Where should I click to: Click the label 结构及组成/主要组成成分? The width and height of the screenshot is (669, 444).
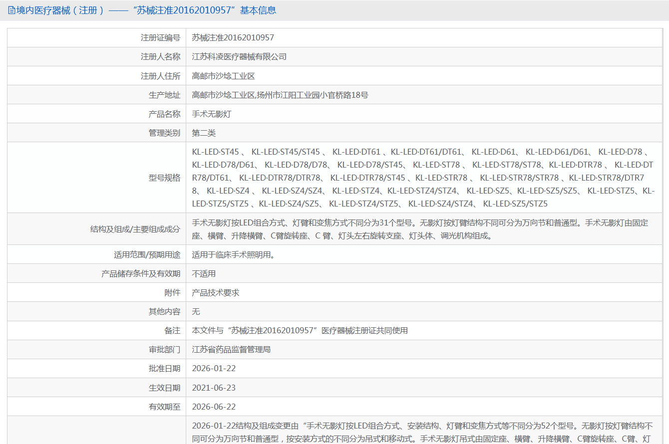coord(135,229)
